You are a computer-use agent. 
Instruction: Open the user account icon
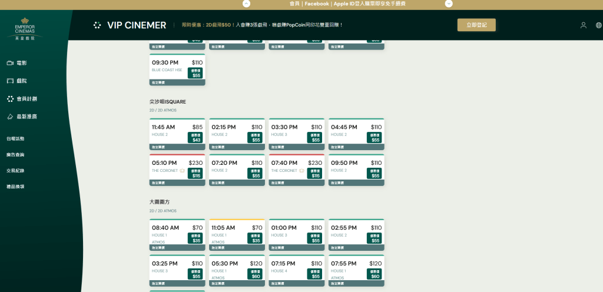pos(583,25)
